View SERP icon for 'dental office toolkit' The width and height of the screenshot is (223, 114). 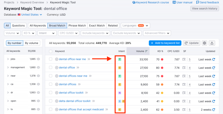coord(184,93)
